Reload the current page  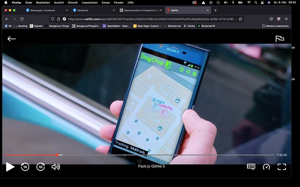point(22,19)
